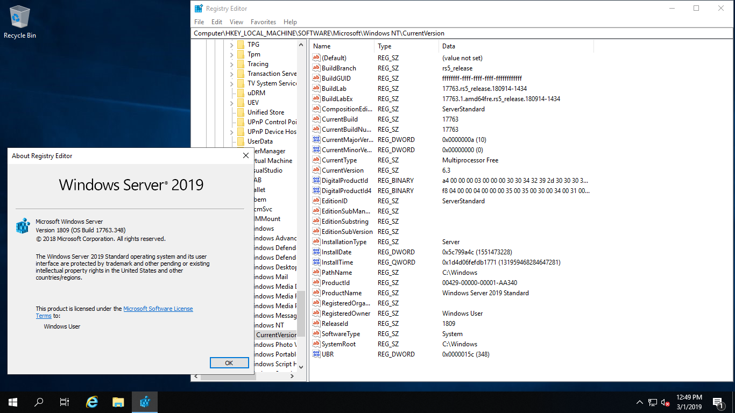Select the ProductName string icon
The width and height of the screenshot is (735, 413).
(x=316, y=293)
